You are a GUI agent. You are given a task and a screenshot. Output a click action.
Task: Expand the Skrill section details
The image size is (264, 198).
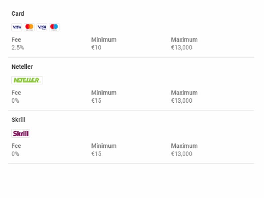pyautogui.click(x=18, y=120)
